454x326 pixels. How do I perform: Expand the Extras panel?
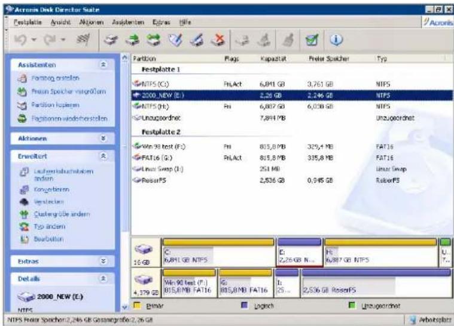[x=103, y=262]
